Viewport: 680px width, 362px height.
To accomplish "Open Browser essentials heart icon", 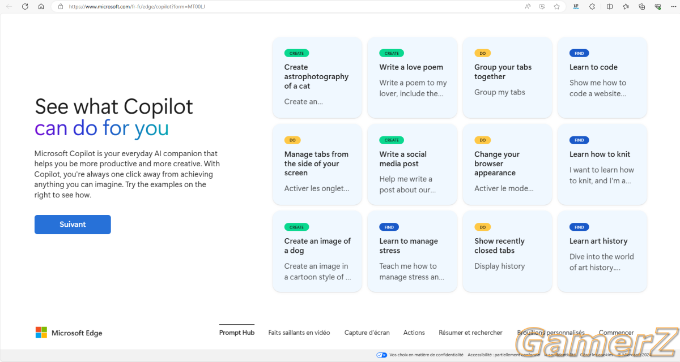I will point(658,7).
